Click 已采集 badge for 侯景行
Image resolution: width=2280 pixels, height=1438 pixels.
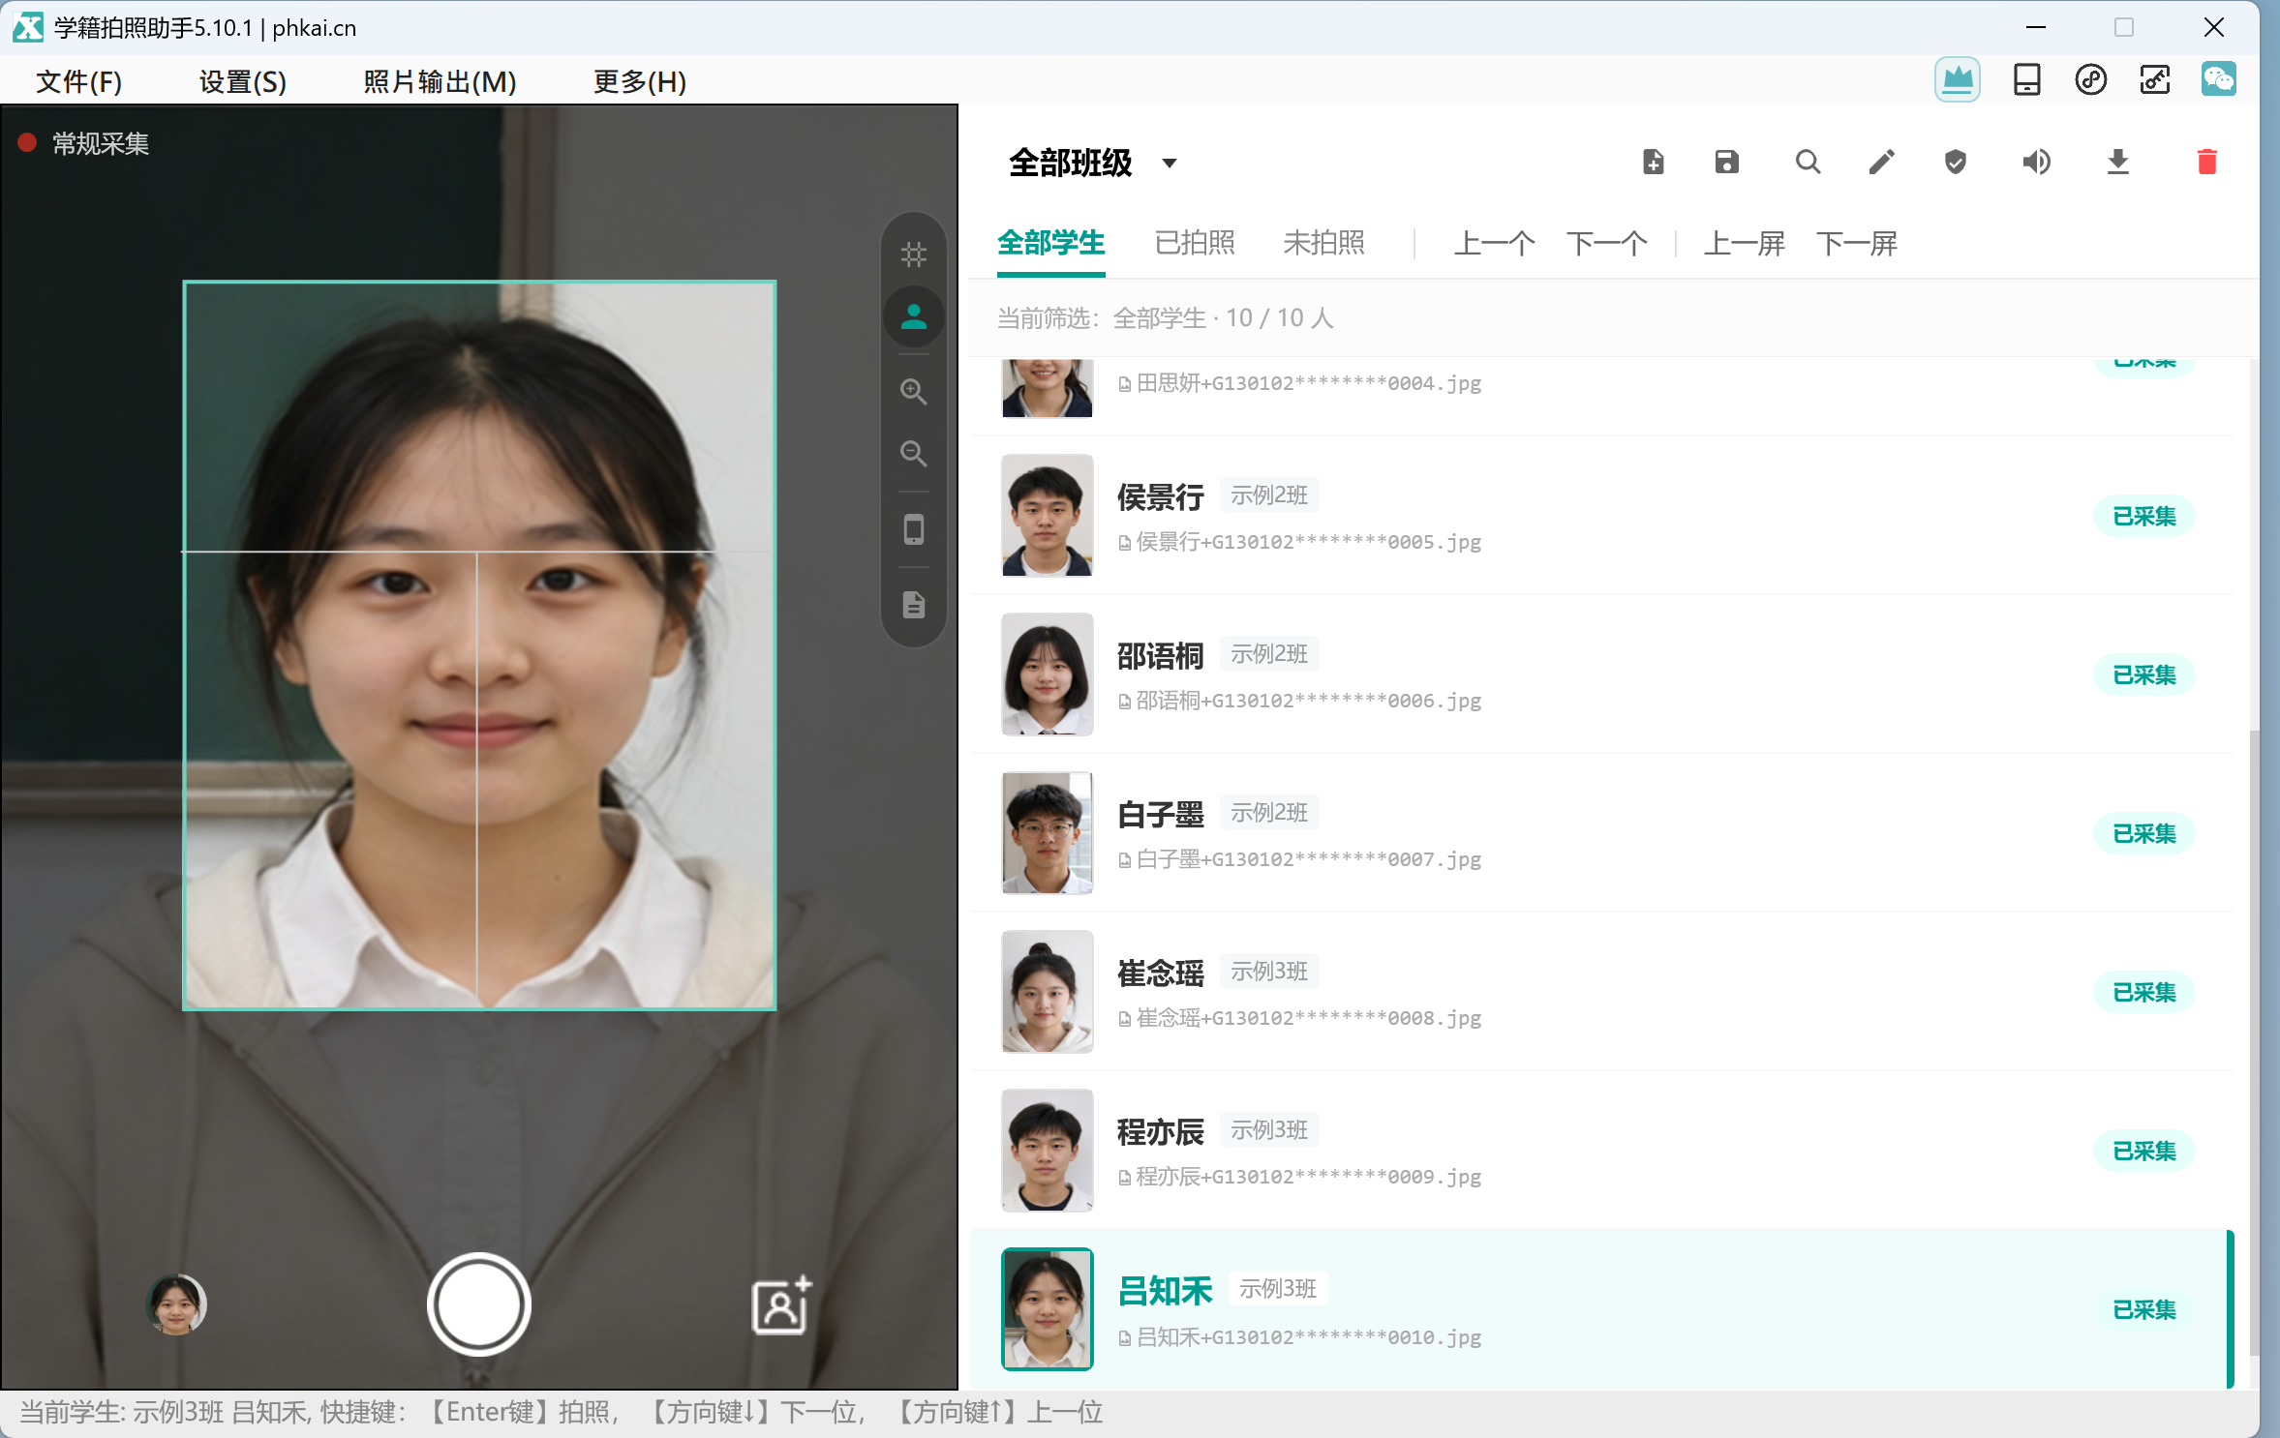2143,516
